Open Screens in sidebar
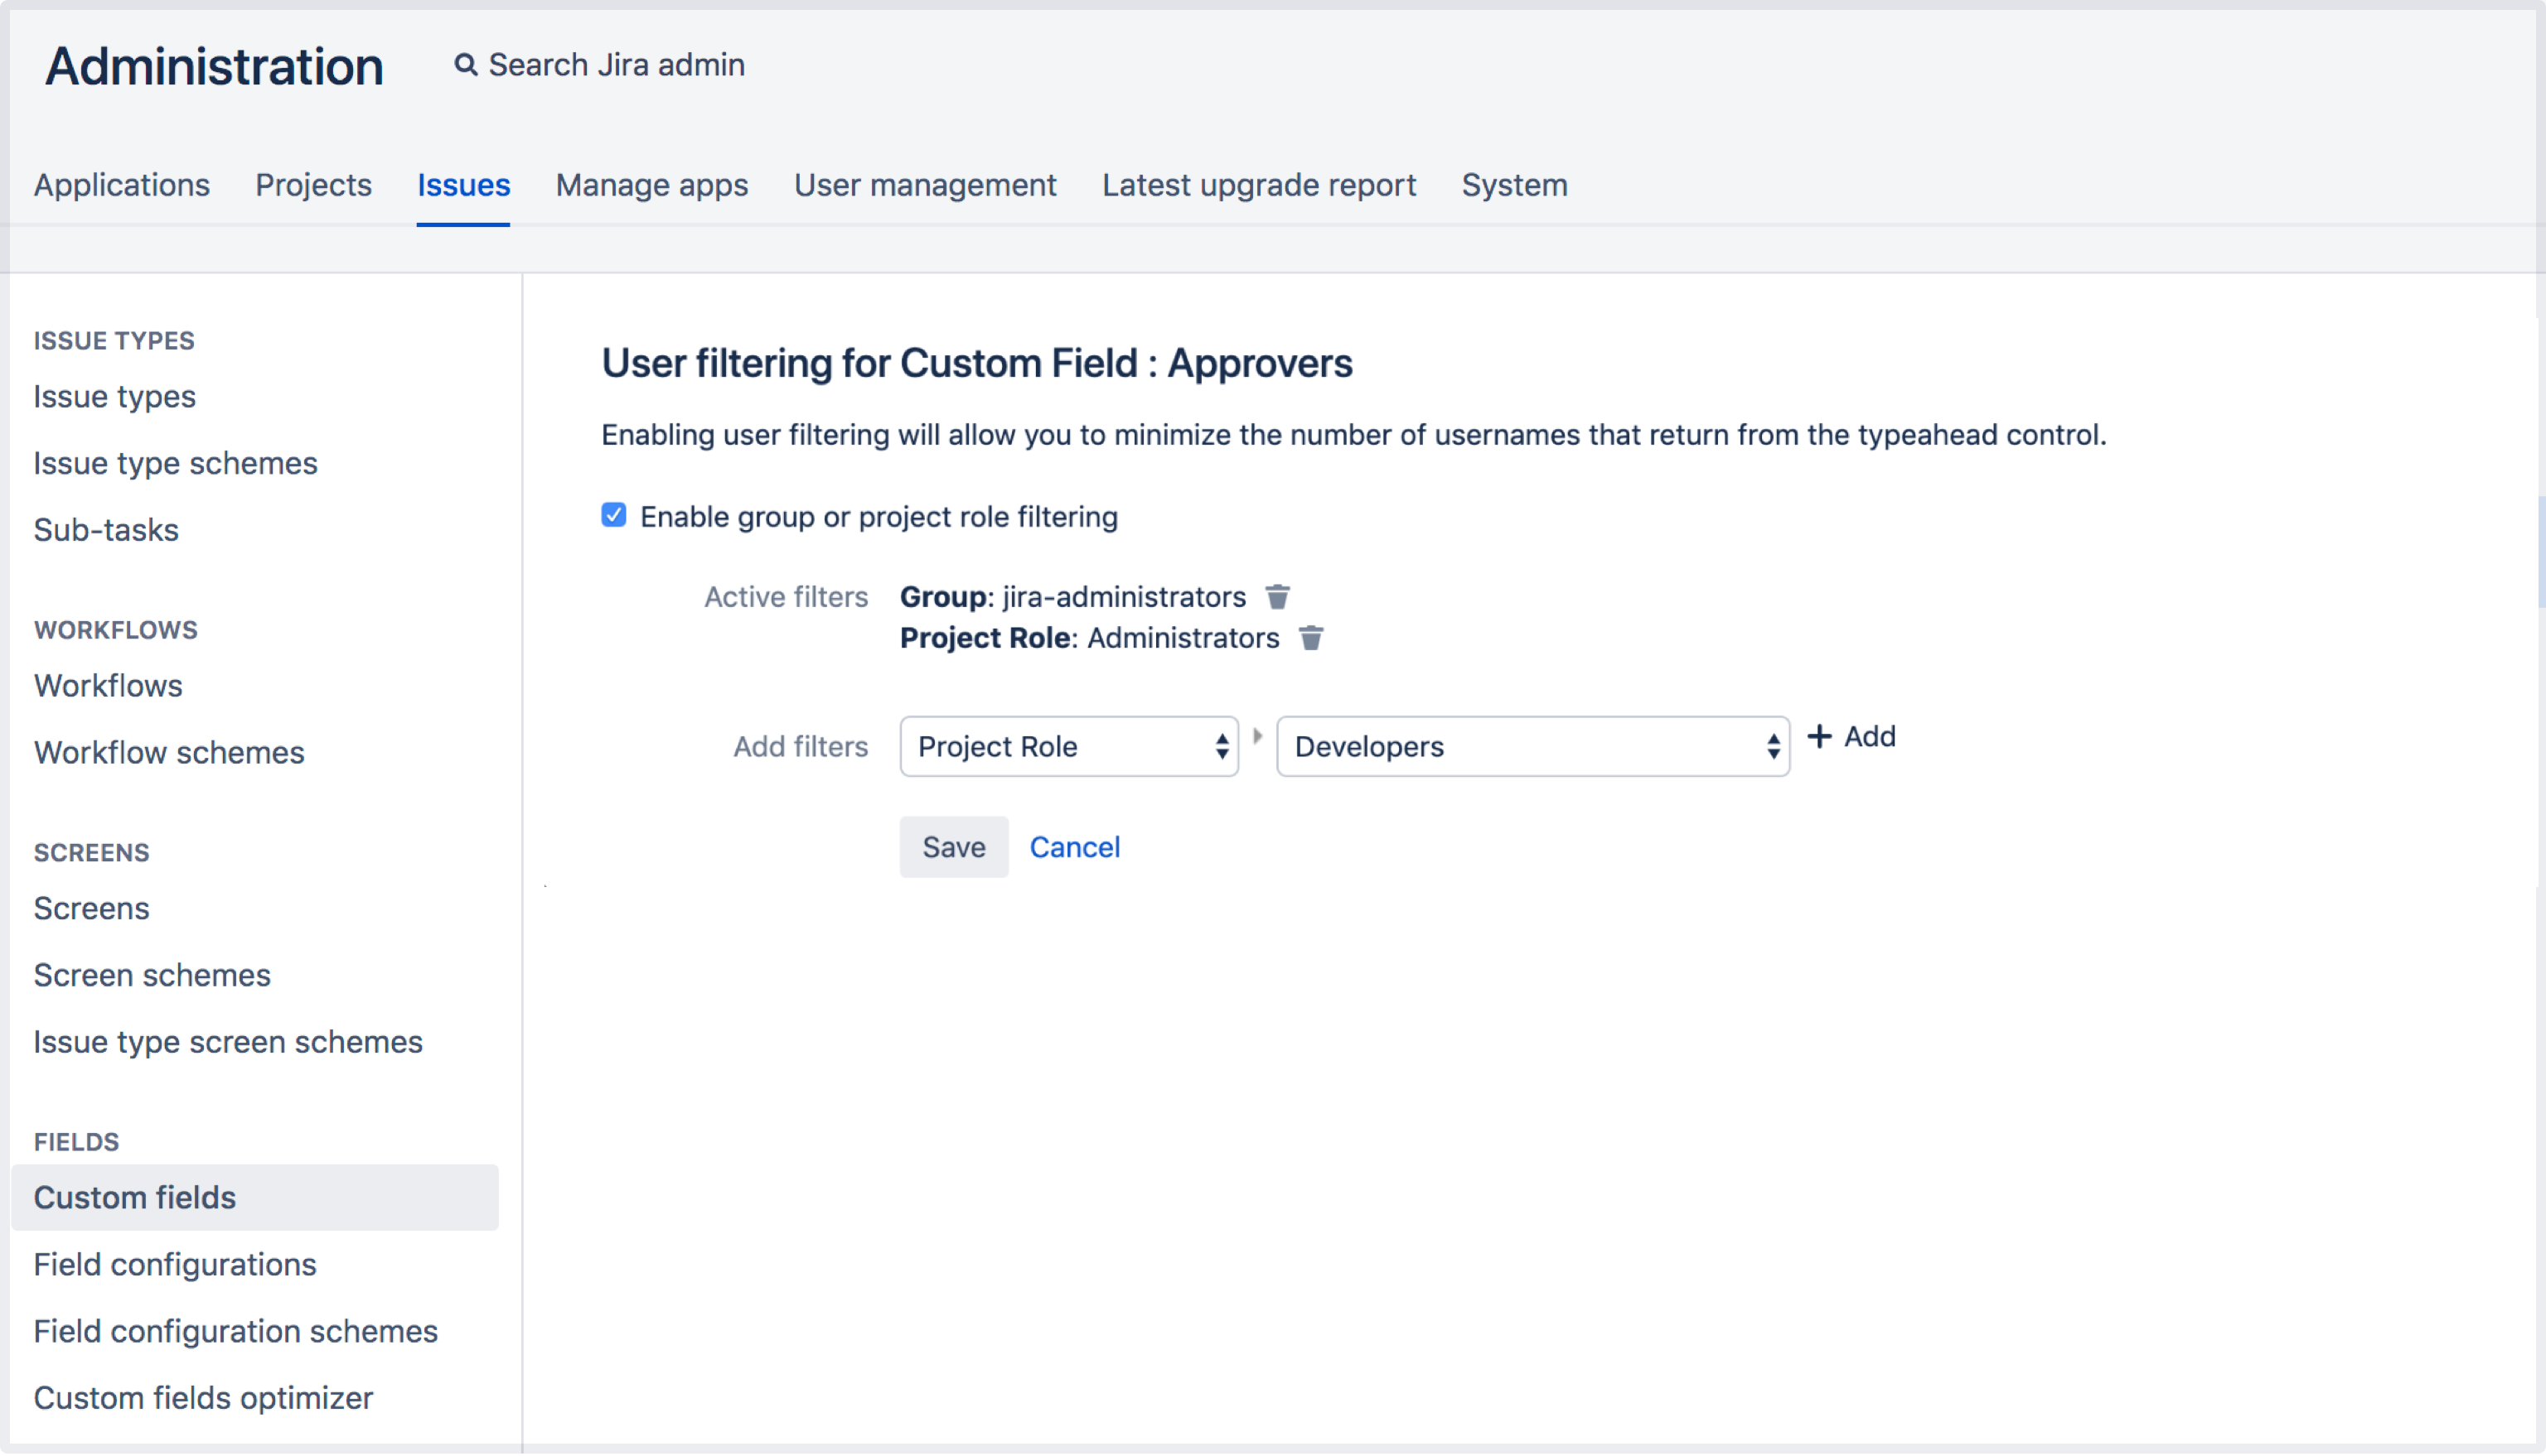Screen dimensions: 2546x1456 (x=91, y=909)
